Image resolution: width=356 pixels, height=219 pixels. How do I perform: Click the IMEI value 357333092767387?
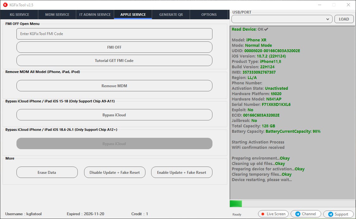click(259, 72)
